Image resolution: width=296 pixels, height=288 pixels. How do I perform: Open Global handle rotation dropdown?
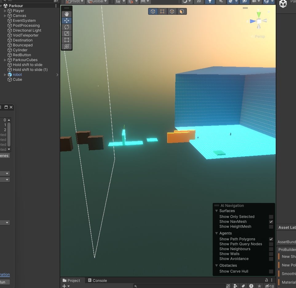[97, 2]
